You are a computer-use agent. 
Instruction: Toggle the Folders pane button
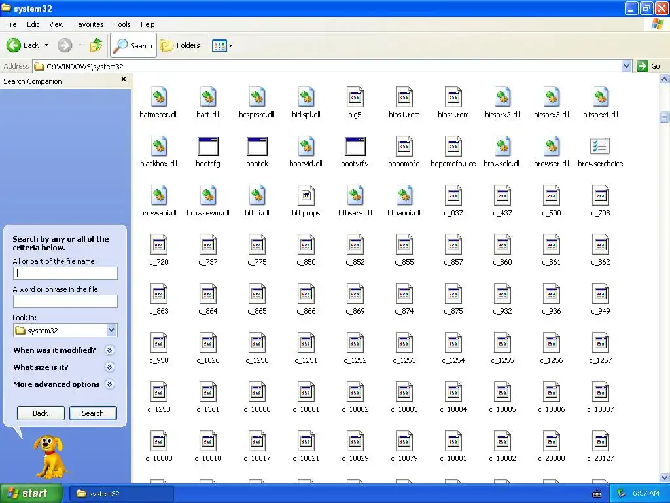pos(180,45)
